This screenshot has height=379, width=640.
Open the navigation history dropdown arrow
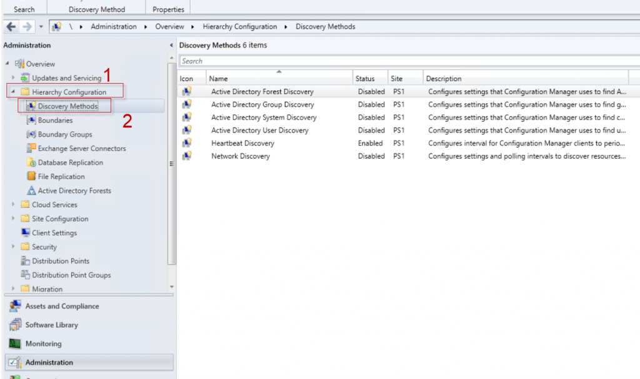pos(41,27)
